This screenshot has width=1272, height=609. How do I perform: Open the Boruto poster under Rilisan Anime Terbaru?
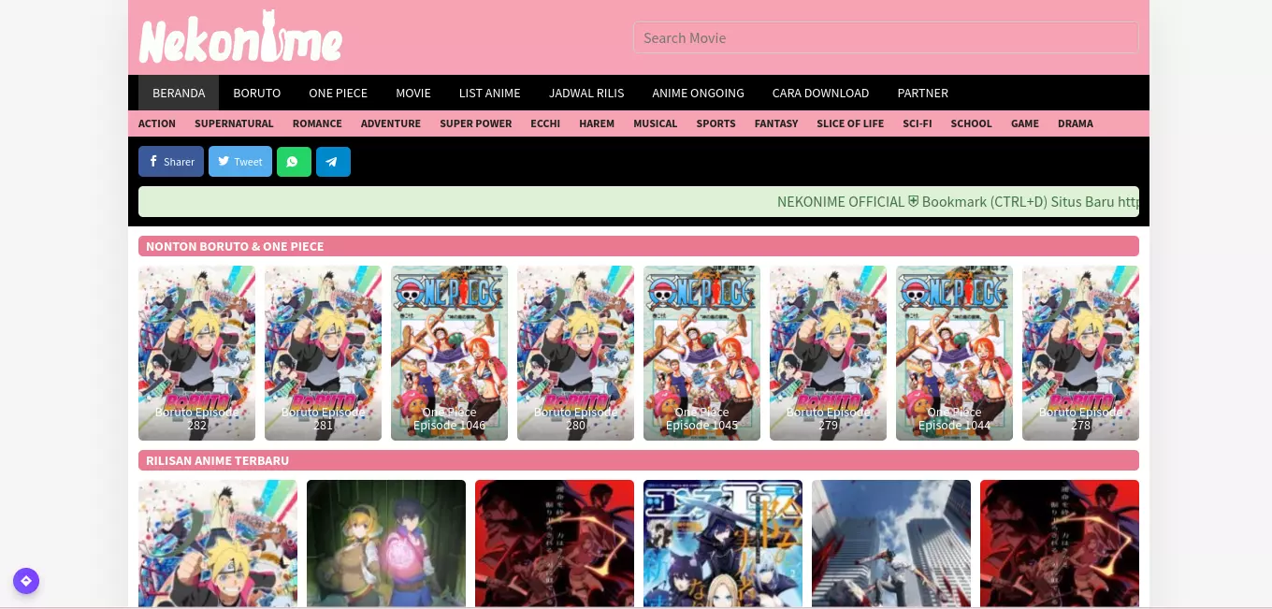[218, 544]
